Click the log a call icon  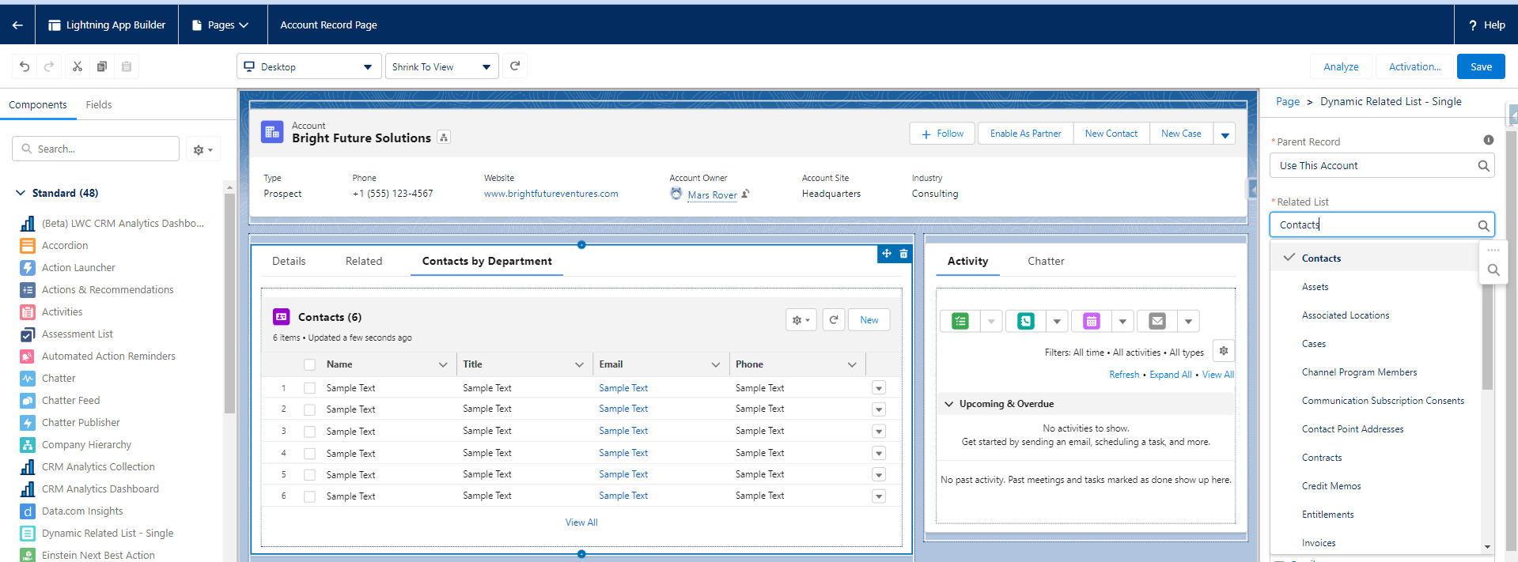coord(1026,321)
